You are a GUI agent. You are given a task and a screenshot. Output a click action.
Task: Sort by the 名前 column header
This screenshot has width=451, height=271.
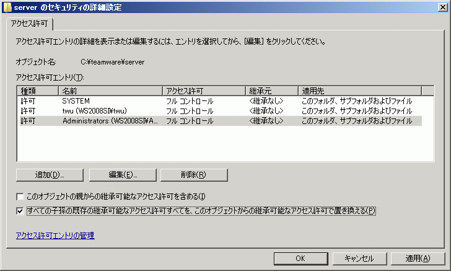110,91
